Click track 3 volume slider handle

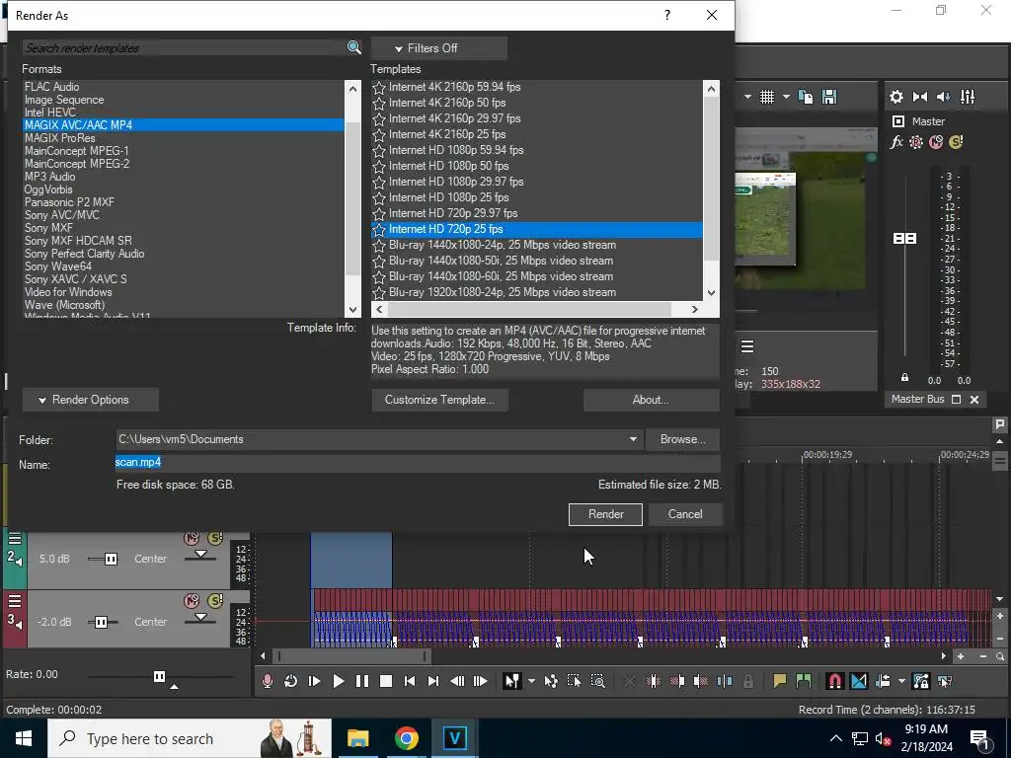102,622
